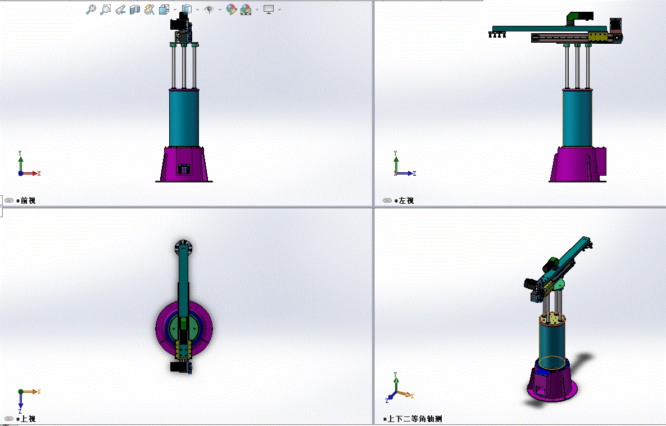Click the X axis of the front-view triad

[32, 173]
